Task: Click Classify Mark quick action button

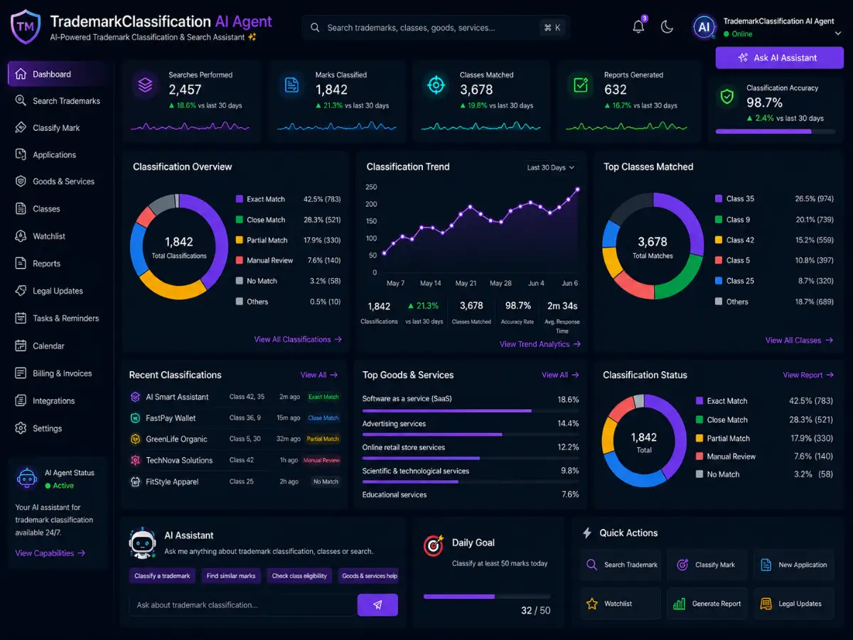Action: point(707,565)
